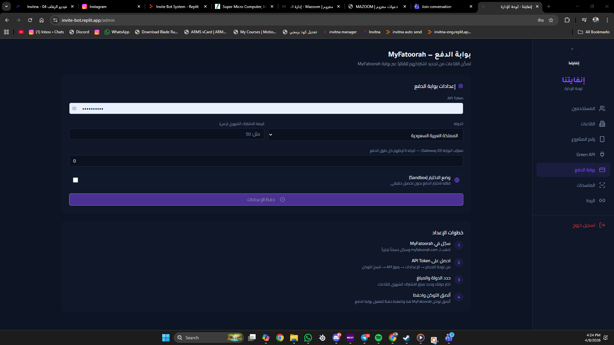The width and height of the screenshot is (614, 345).
Task: Open the tab search dropdown arrow
Action: pyautogui.click(x=6, y=6)
